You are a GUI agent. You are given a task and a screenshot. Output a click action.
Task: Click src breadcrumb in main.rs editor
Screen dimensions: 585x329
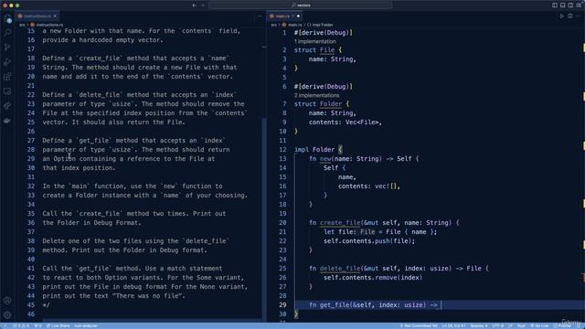pyautogui.click(x=274, y=25)
